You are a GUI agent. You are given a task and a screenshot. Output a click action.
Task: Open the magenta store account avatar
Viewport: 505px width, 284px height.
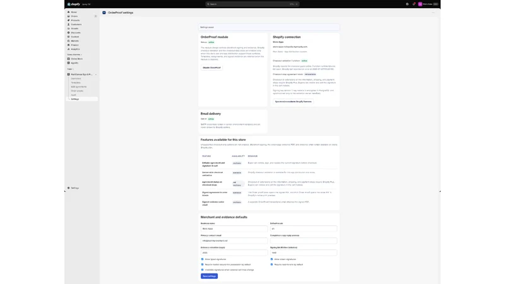coord(420,4)
